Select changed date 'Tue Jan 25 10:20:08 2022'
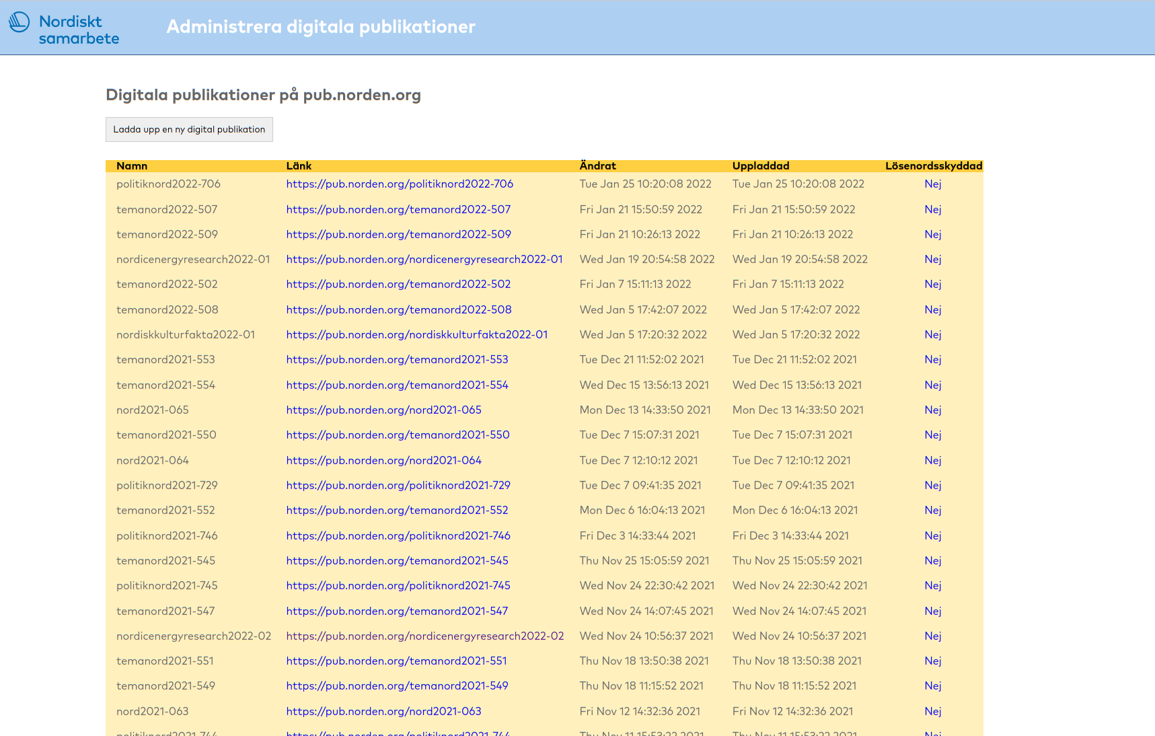 point(646,184)
